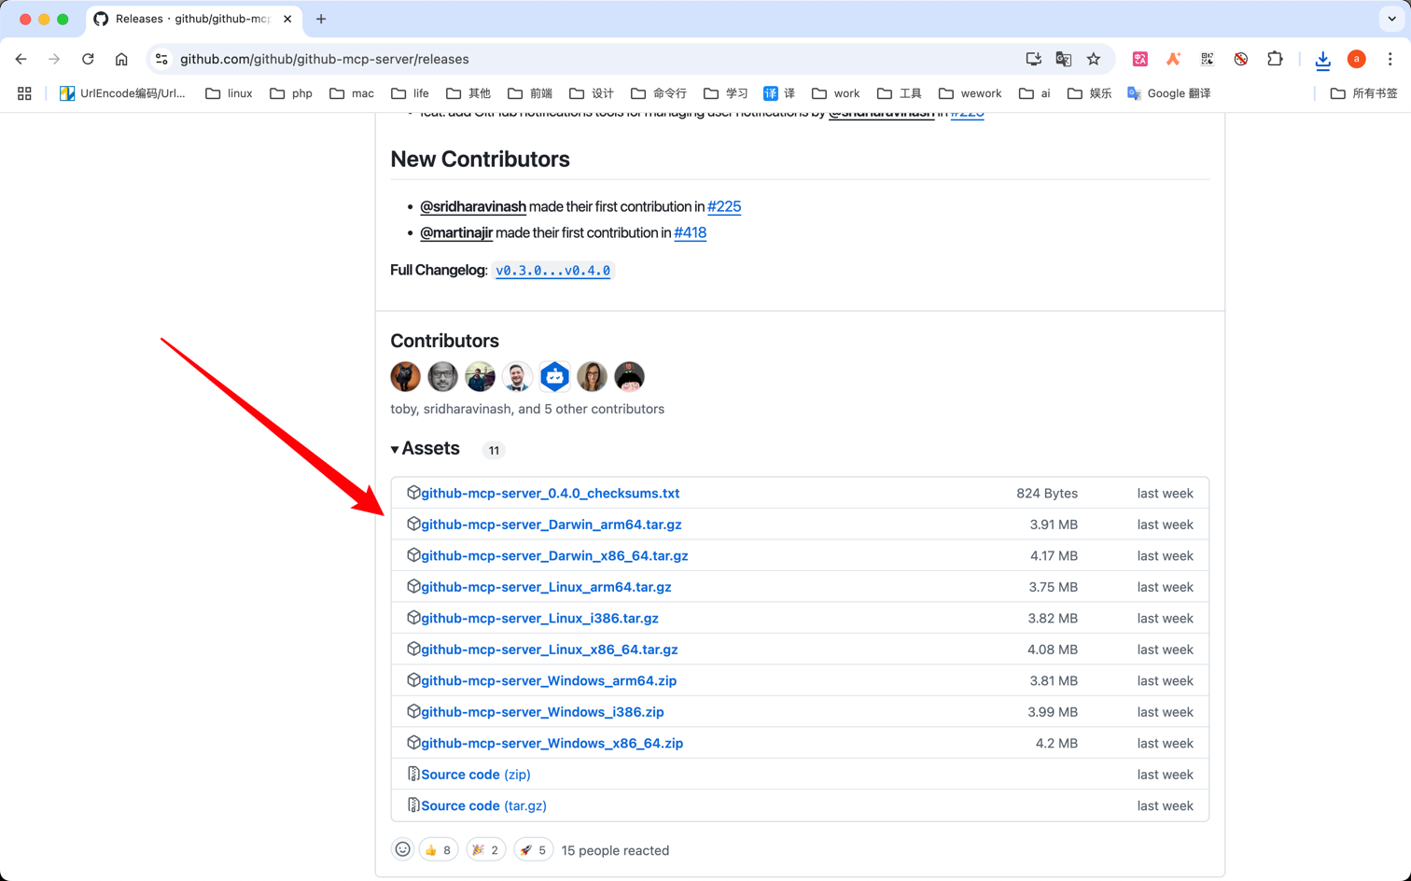Focus the address bar URL field
1411x881 pixels.
[x=597, y=59]
